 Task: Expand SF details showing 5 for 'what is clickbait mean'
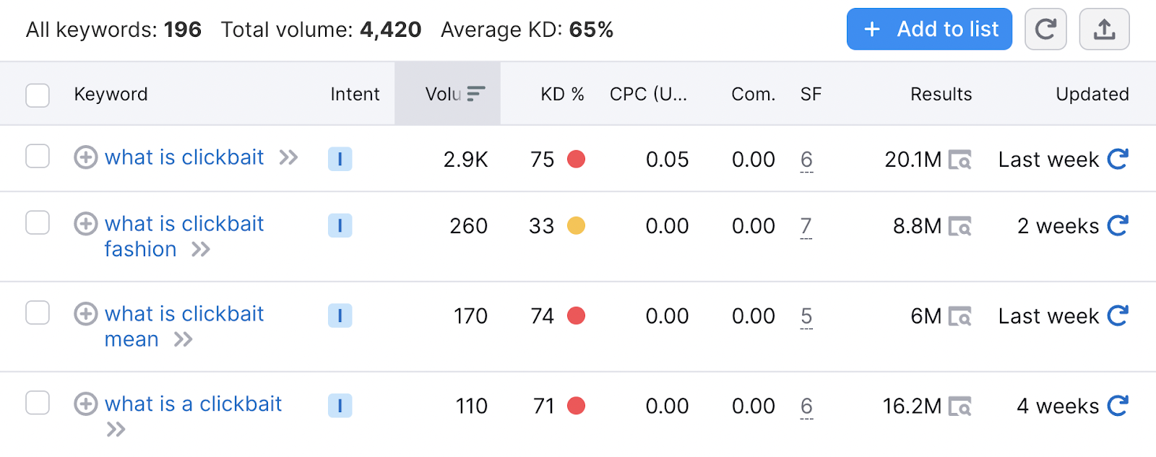pyautogui.click(x=807, y=316)
